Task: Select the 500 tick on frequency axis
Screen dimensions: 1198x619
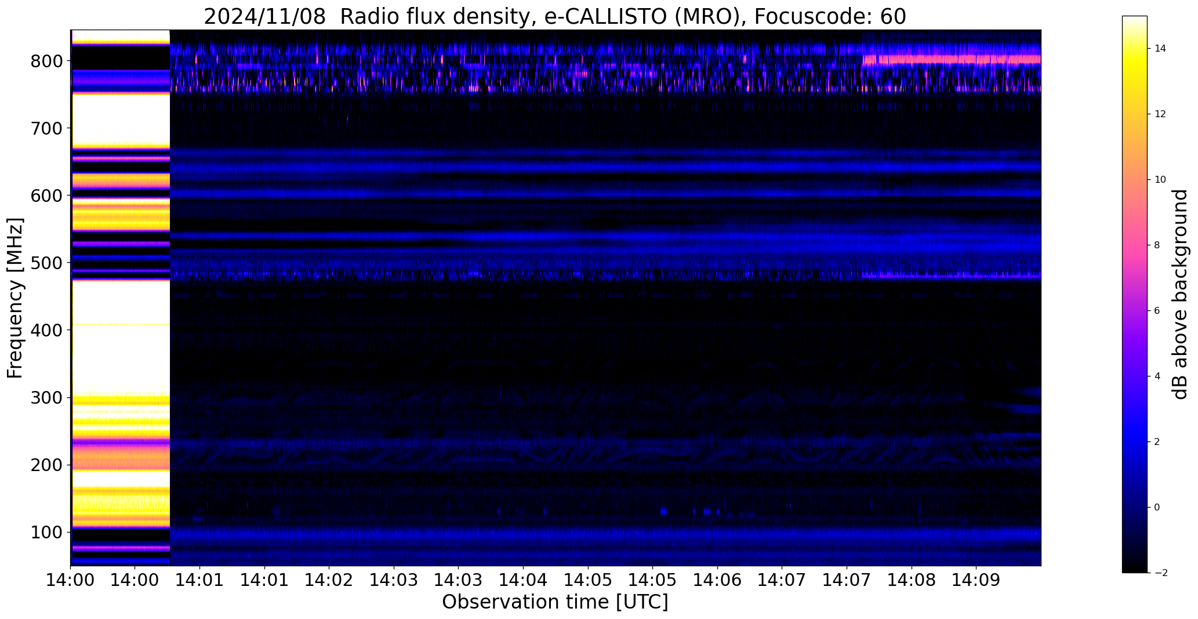Action: click(46, 263)
